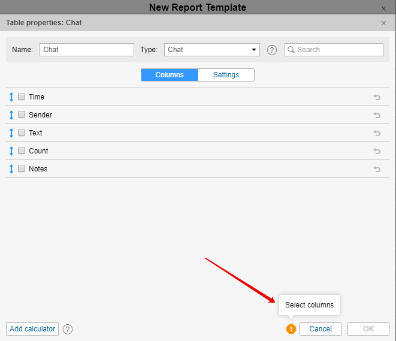Click into the Name text field
The height and width of the screenshot is (341, 396).
87,50
